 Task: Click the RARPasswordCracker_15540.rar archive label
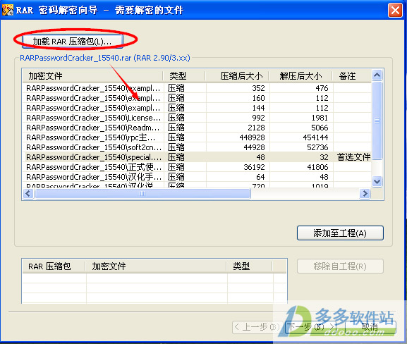click(105, 58)
